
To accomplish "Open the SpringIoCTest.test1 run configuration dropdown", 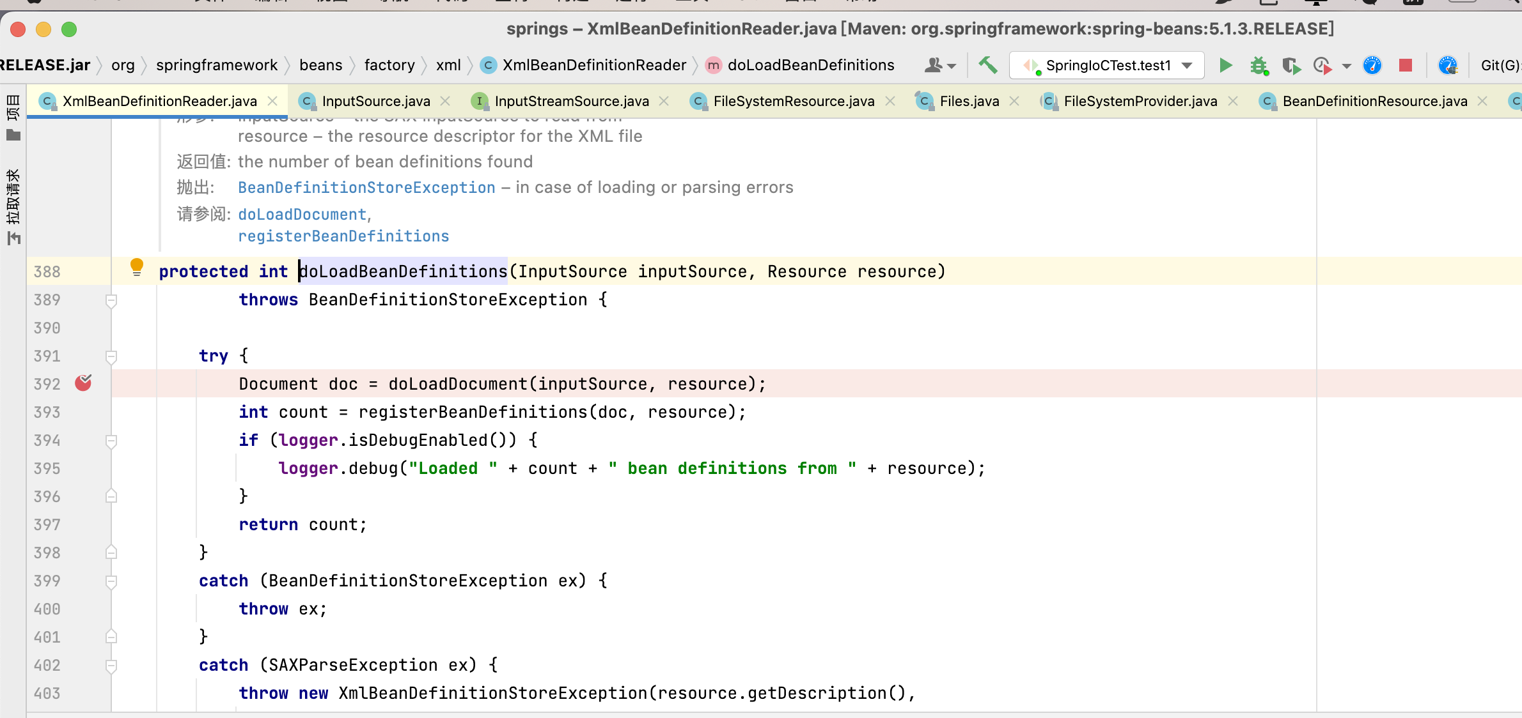I will point(1107,65).
